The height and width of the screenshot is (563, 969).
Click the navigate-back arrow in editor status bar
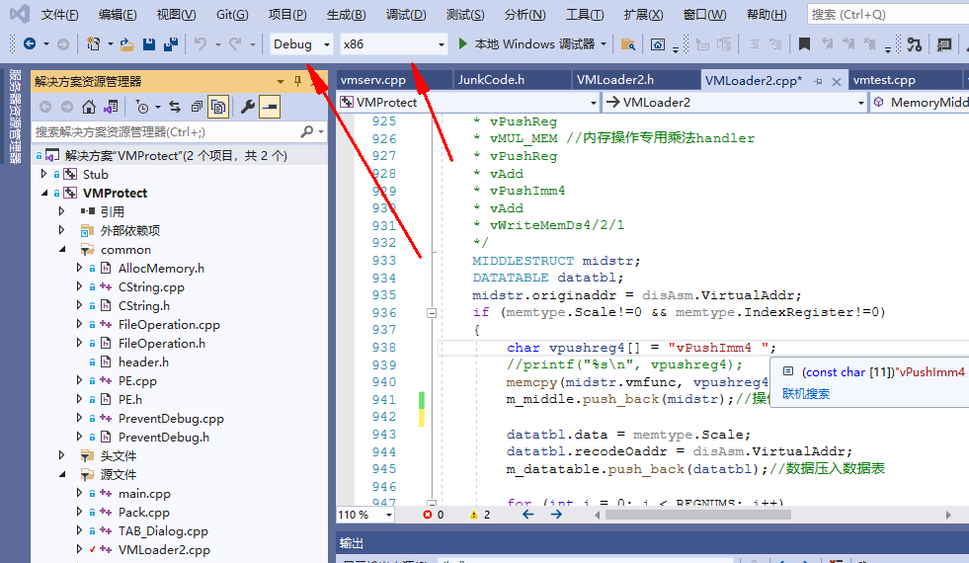tap(527, 515)
